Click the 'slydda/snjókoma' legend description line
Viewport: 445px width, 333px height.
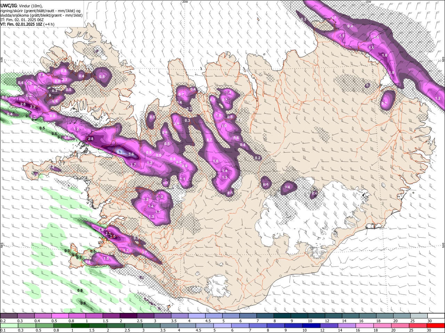41,16
